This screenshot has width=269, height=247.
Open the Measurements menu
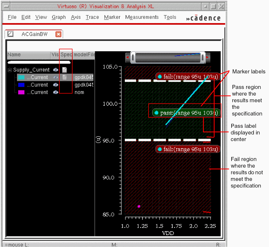(142, 17)
